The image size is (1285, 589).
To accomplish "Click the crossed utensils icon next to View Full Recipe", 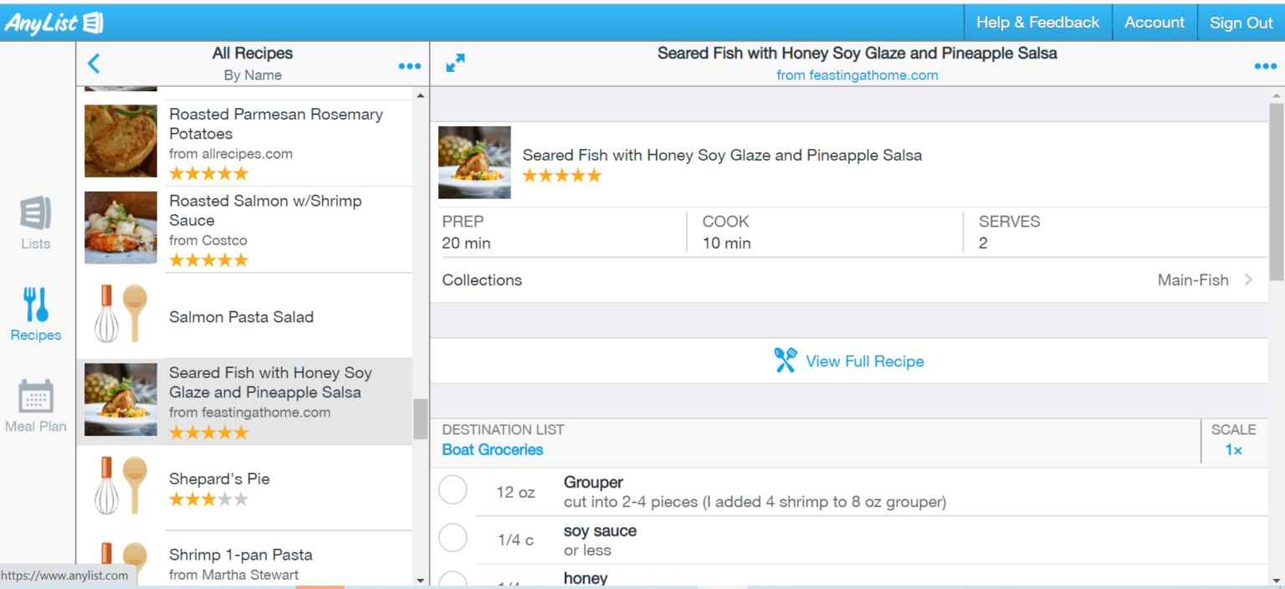I will (785, 360).
